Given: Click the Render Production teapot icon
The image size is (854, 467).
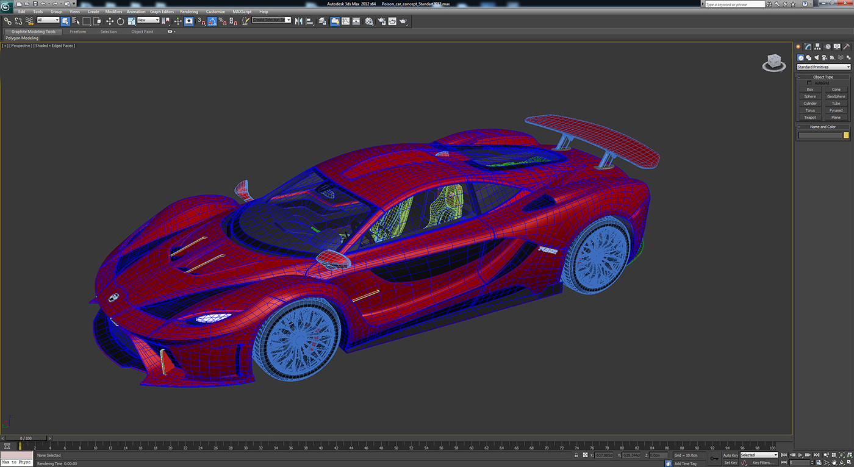Looking at the screenshot, I should (403, 21).
